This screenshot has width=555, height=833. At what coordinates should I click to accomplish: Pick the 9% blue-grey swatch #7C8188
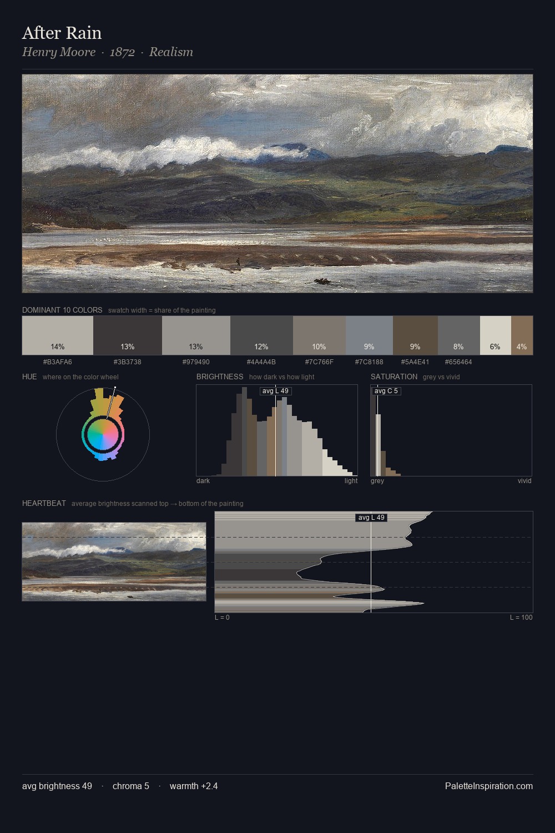tap(369, 335)
